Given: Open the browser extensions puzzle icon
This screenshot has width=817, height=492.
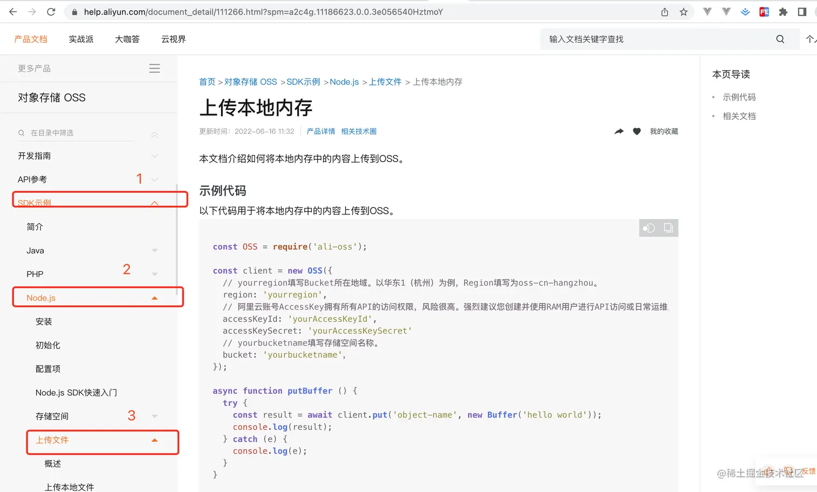Looking at the screenshot, I should click(x=783, y=12).
